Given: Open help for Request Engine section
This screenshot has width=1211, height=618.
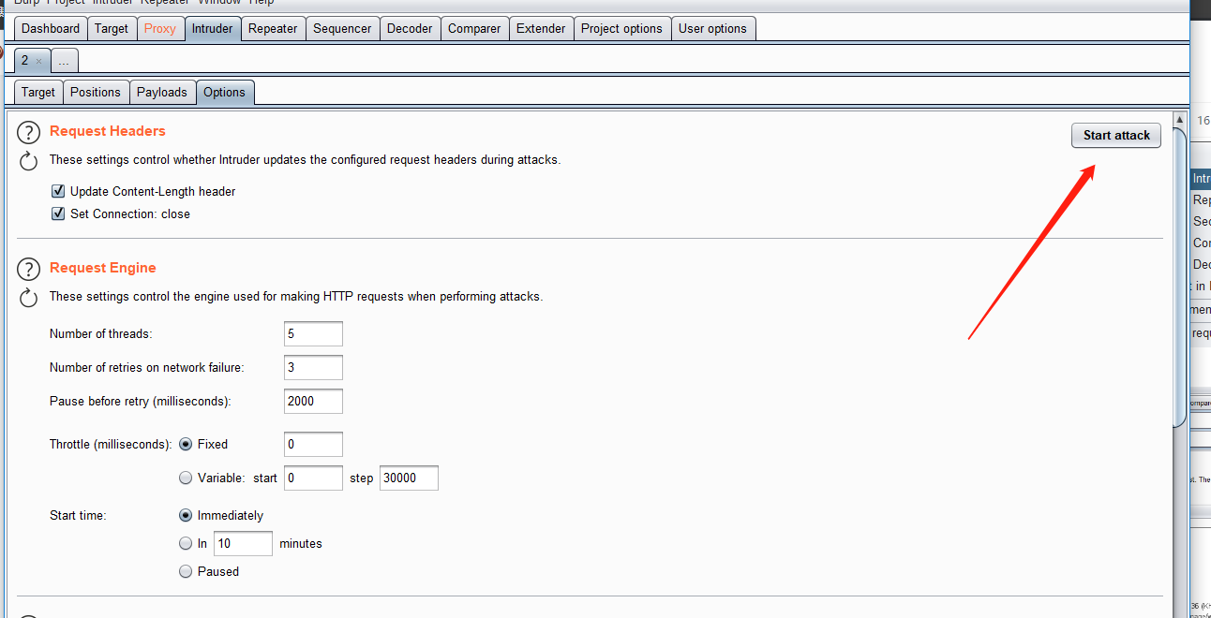Looking at the screenshot, I should click(29, 269).
